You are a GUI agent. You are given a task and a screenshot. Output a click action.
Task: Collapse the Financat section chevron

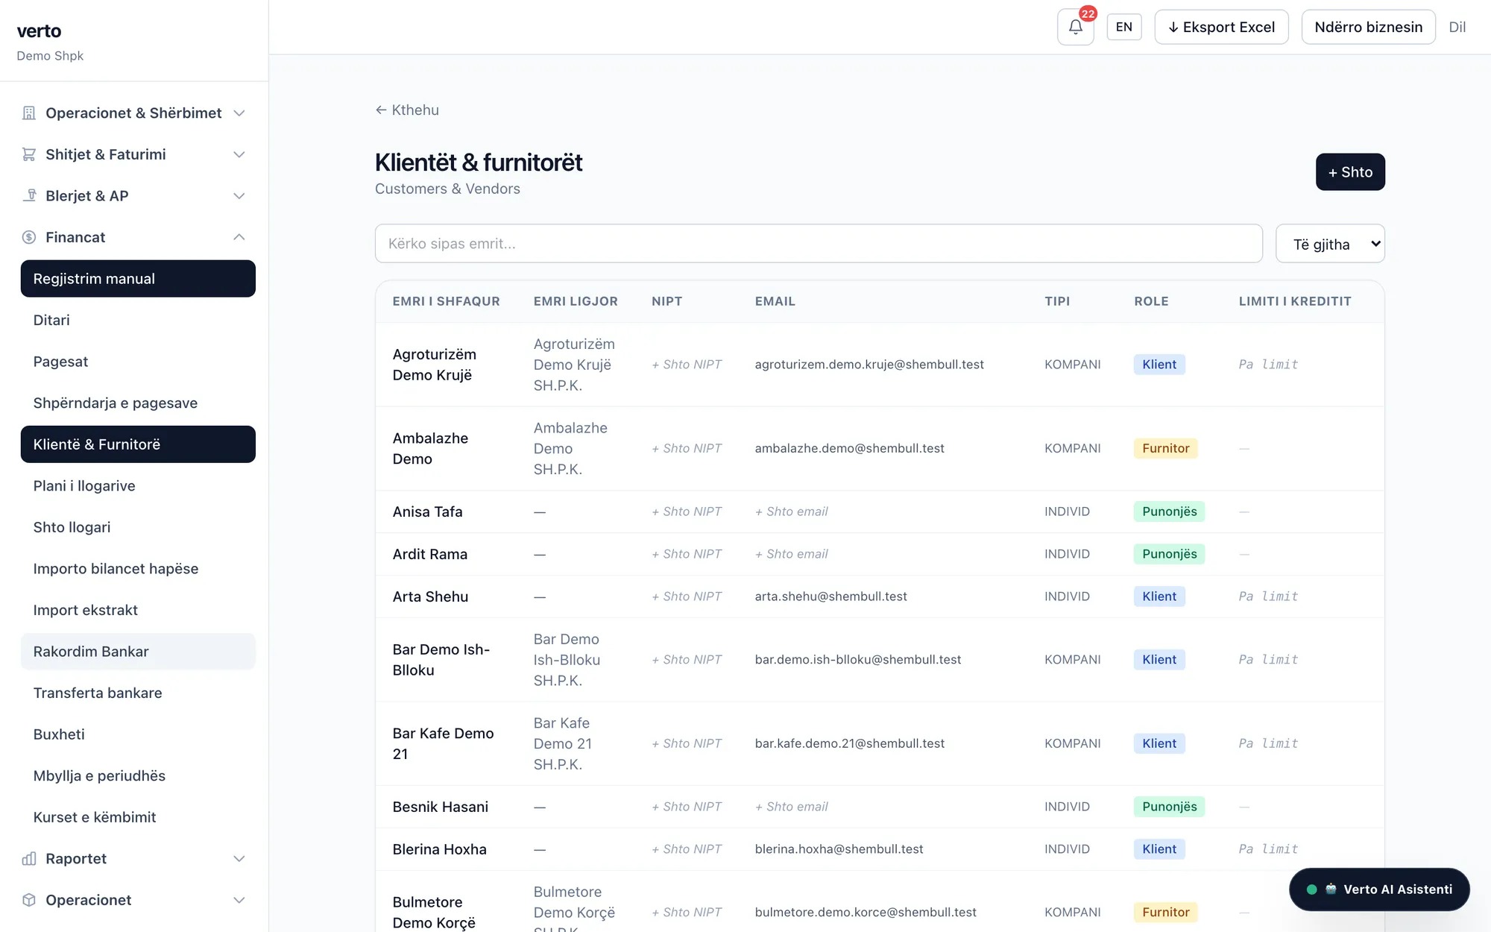click(x=239, y=237)
